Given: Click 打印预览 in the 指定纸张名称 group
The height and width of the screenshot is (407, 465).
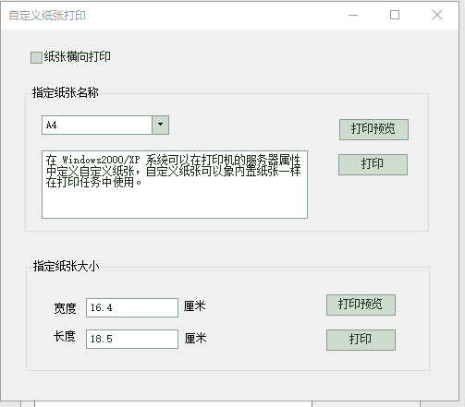Looking at the screenshot, I should click(x=373, y=129).
